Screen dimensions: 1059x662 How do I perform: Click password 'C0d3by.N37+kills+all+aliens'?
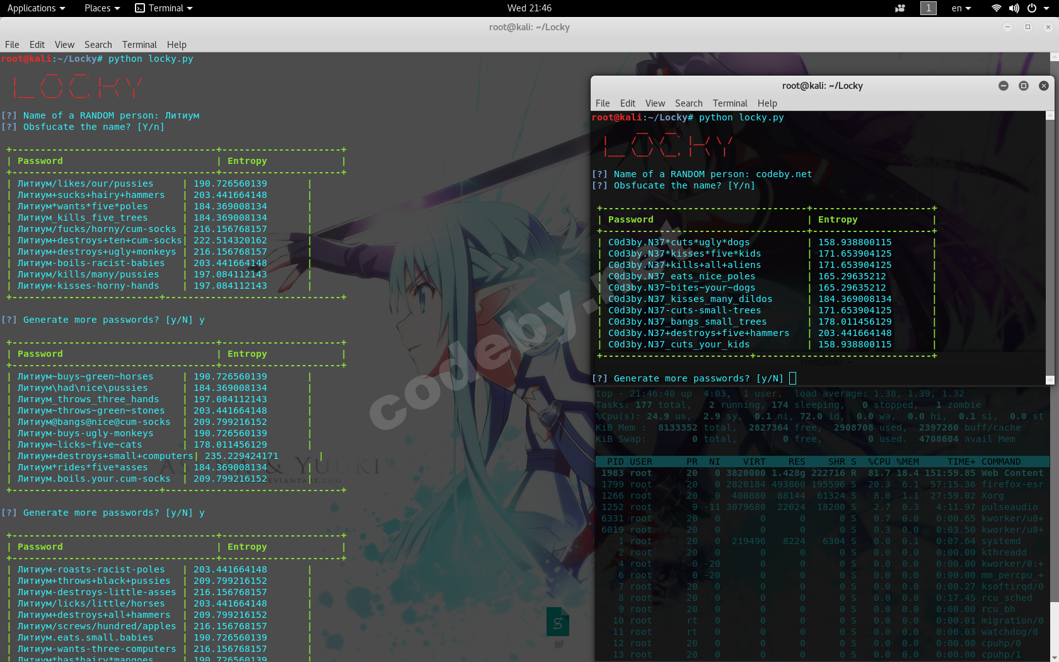[x=685, y=265]
